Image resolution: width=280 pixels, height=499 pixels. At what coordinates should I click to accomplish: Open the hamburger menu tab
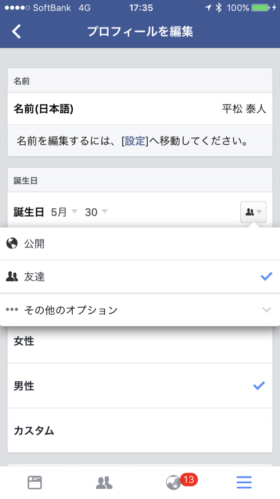pyautogui.click(x=244, y=482)
